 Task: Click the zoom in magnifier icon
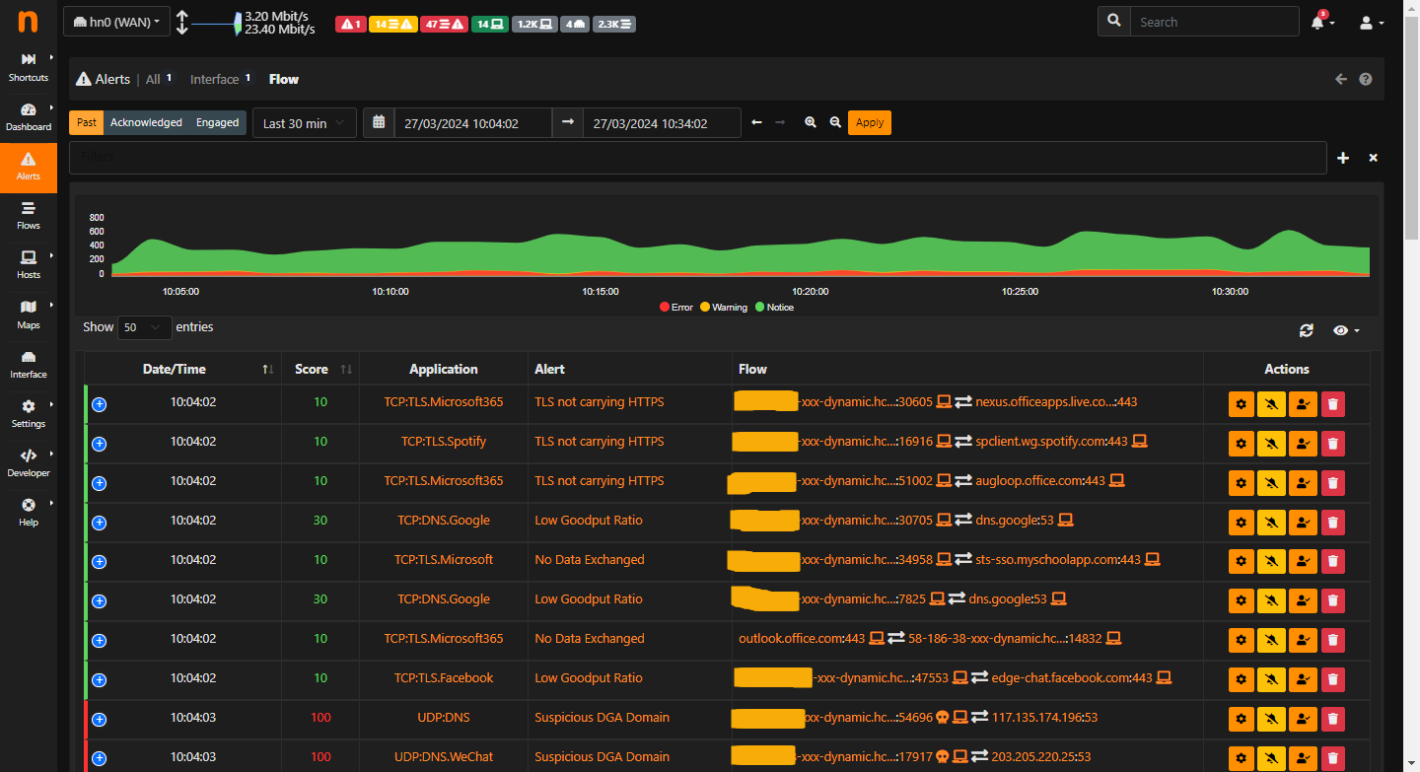[811, 122]
